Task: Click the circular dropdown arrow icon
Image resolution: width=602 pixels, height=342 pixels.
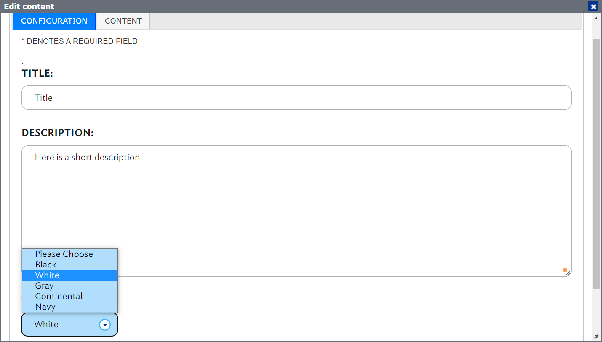Action: [x=104, y=325]
